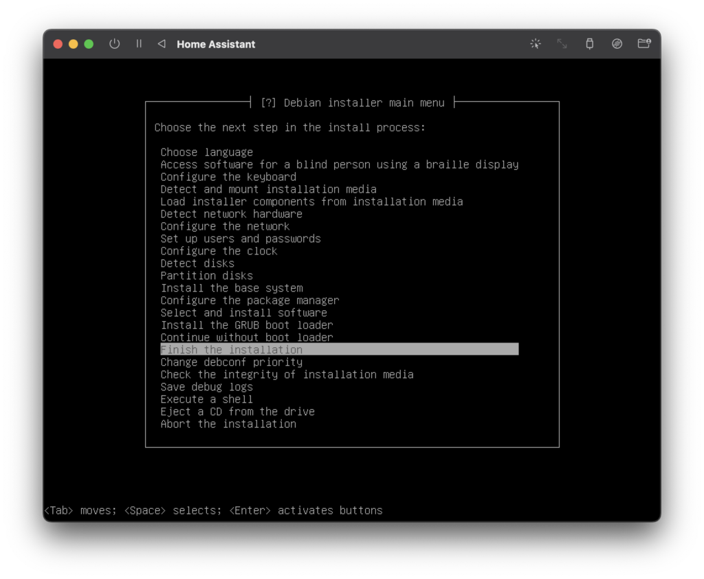The image size is (704, 579).
Task: Open the USB devices icon
Action: point(589,44)
